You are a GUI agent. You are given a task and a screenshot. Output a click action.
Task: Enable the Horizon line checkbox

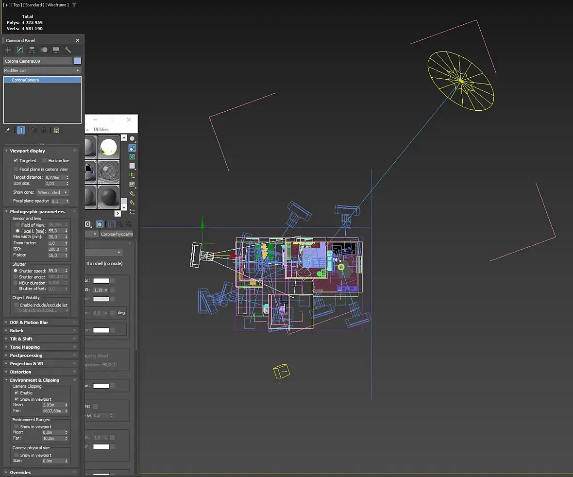click(x=45, y=160)
